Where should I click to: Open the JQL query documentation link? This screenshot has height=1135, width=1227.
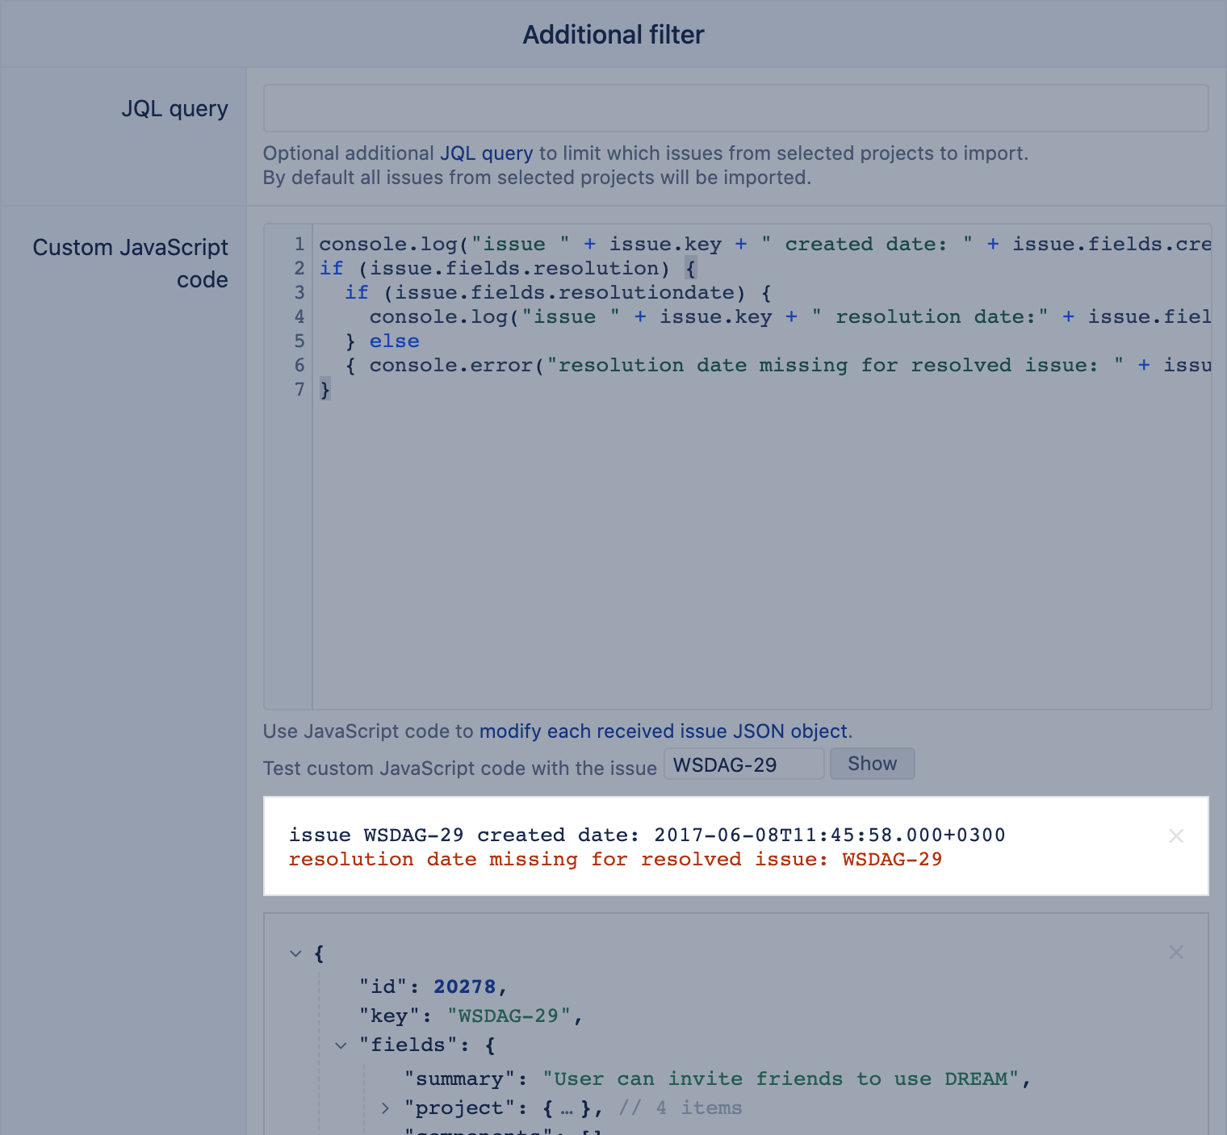coord(486,153)
